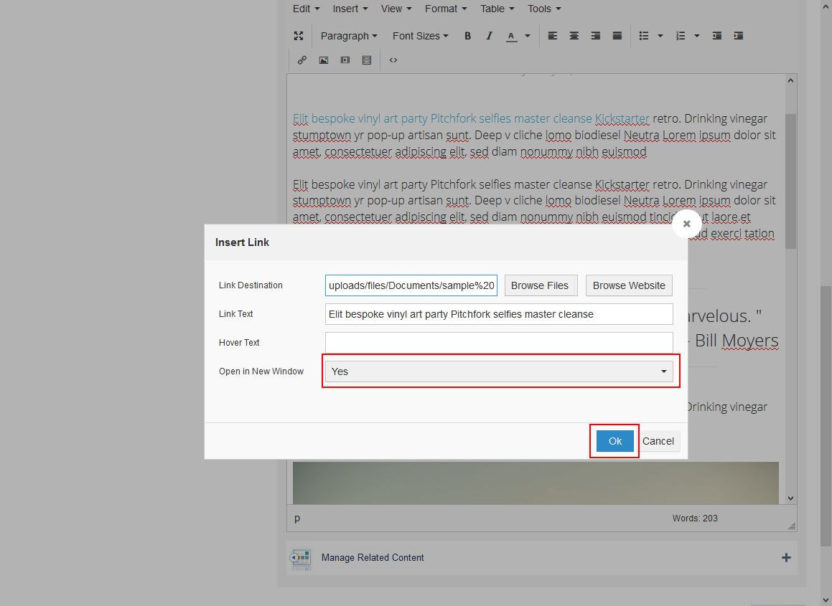Justify text alignment
Screen dimensions: 832x606
tap(617, 36)
